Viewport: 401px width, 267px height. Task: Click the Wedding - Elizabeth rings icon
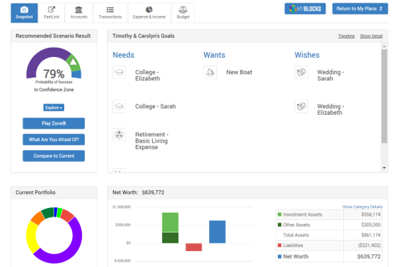(x=301, y=106)
